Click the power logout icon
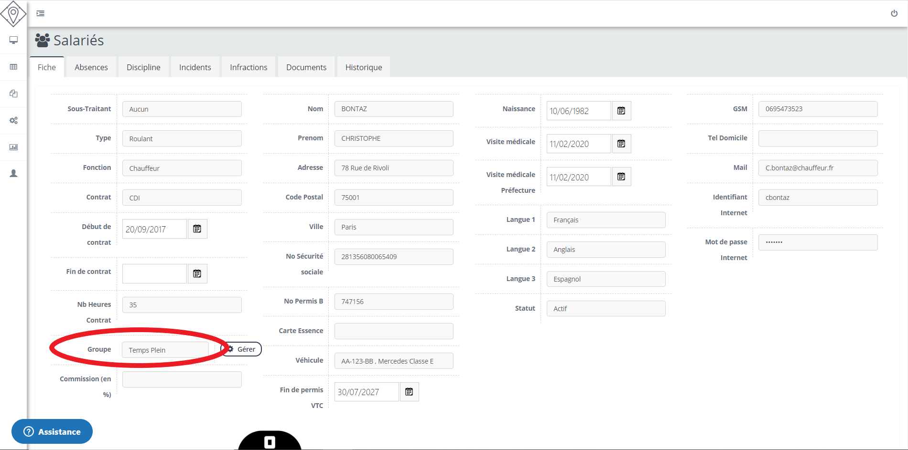908x450 pixels. 894,13
